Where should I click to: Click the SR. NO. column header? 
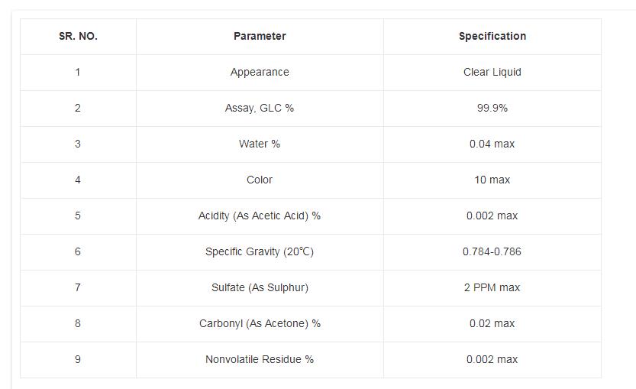[78, 36]
